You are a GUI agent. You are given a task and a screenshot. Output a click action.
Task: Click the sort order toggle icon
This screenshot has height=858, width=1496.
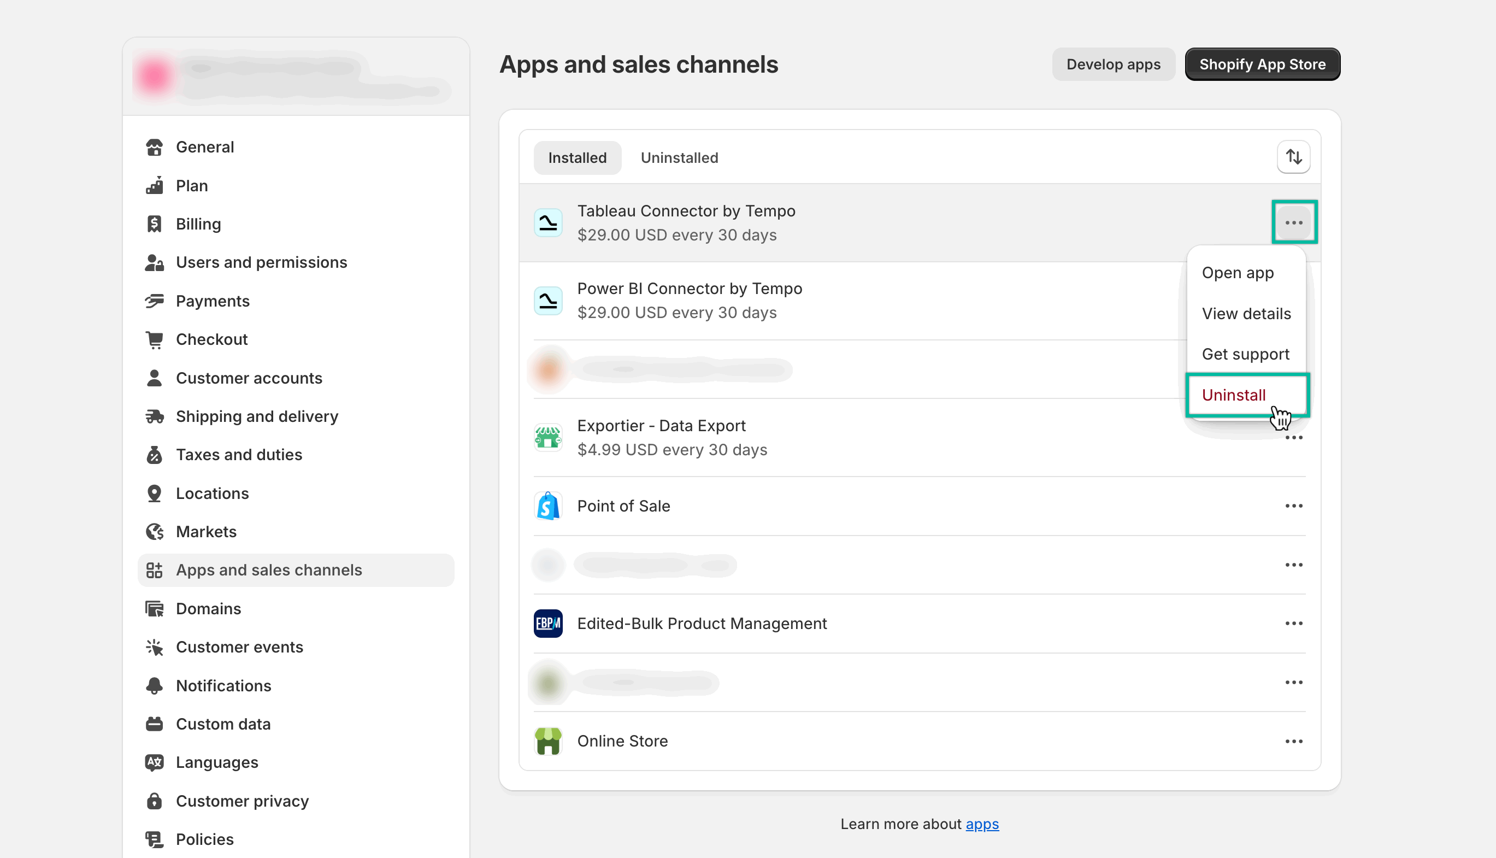tap(1293, 157)
